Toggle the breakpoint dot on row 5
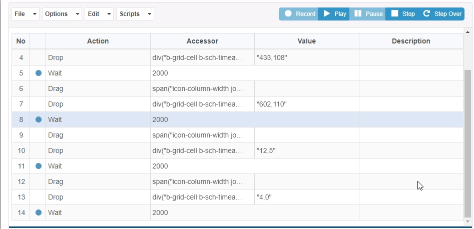This screenshot has width=474, height=229. [39, 73]
